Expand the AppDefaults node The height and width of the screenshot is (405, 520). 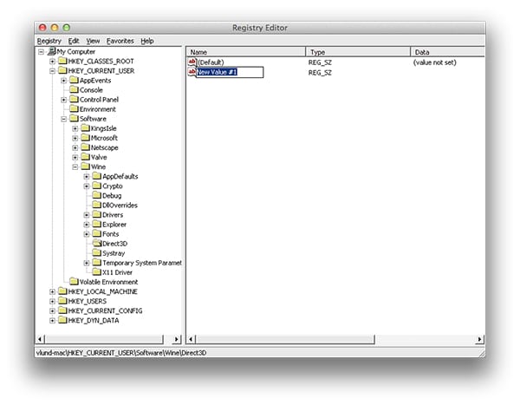point(87,177)
